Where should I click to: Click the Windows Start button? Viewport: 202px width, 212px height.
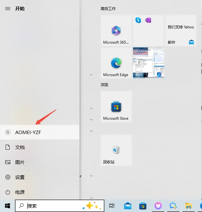7,206
